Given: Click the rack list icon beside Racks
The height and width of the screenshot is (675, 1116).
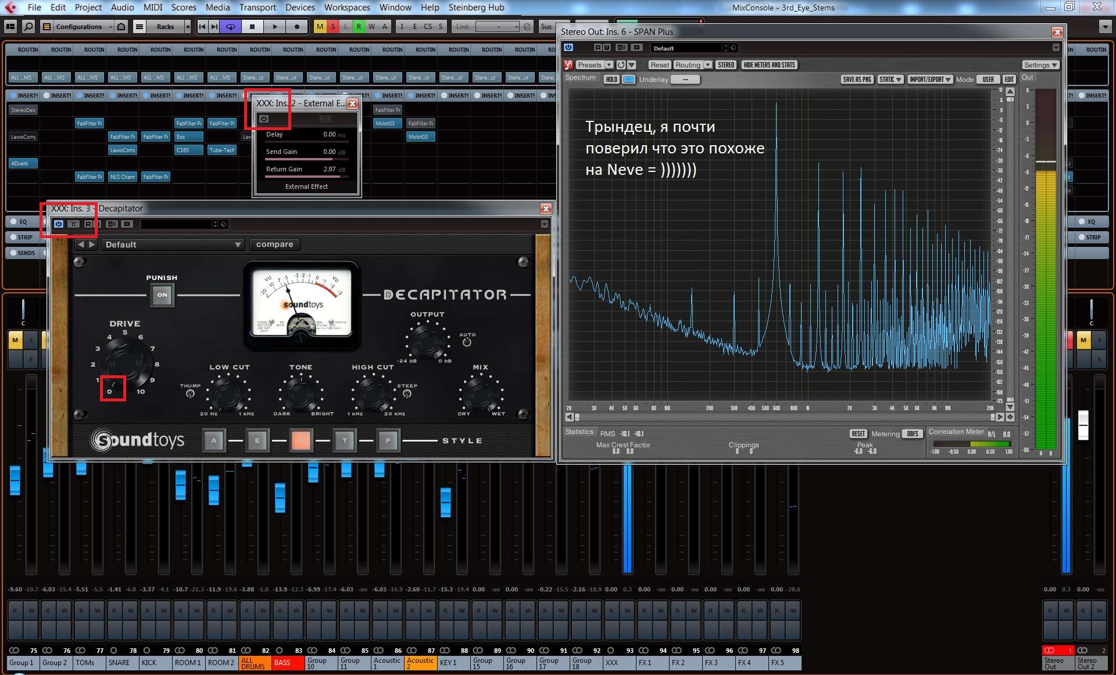Looking at the screenshot, I should click(x=139, y=27).
